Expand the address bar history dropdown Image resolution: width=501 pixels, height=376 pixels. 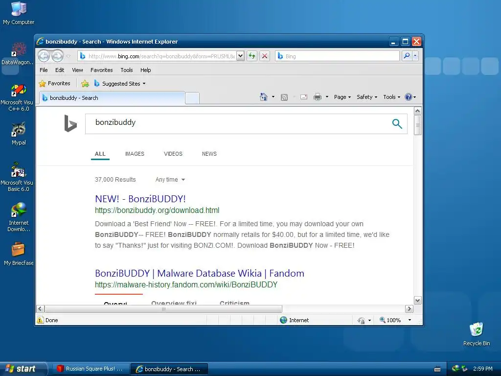(240, 56)
